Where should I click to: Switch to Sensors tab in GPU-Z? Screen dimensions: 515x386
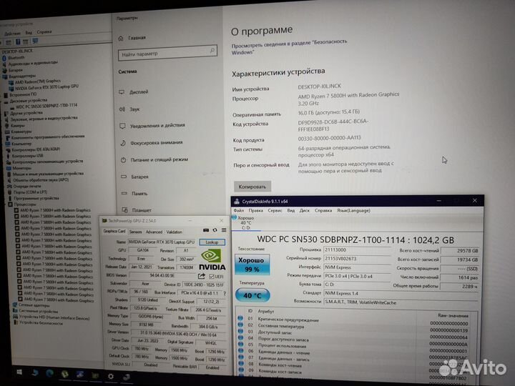pos(135,232)
